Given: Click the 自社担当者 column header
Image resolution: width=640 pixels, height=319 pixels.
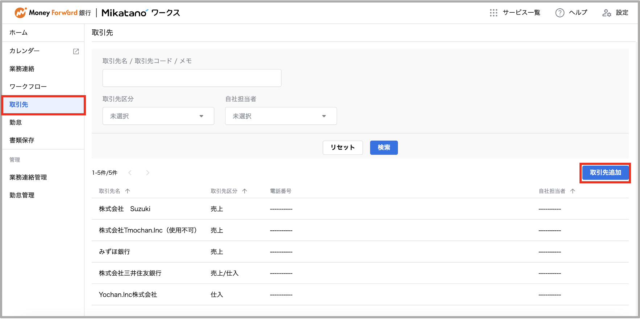Looking at the screenshot, I should pos(552,191).
